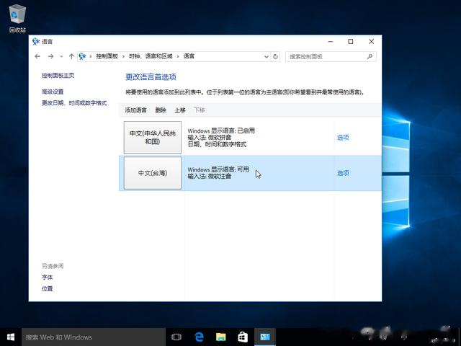Click the 搜索 Web 和 Windows search box
The height and width of the screenshot is (346, 461).
click(x=94, y=337)
